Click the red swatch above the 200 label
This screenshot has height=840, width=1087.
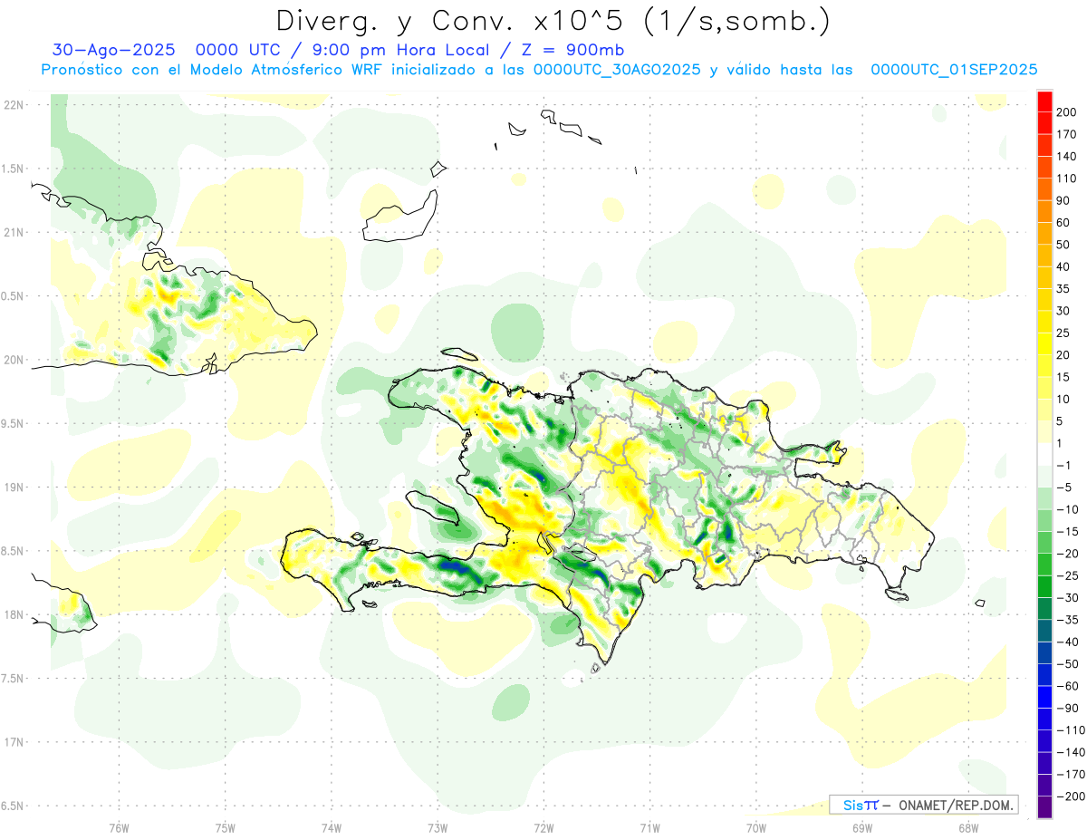1044,100
